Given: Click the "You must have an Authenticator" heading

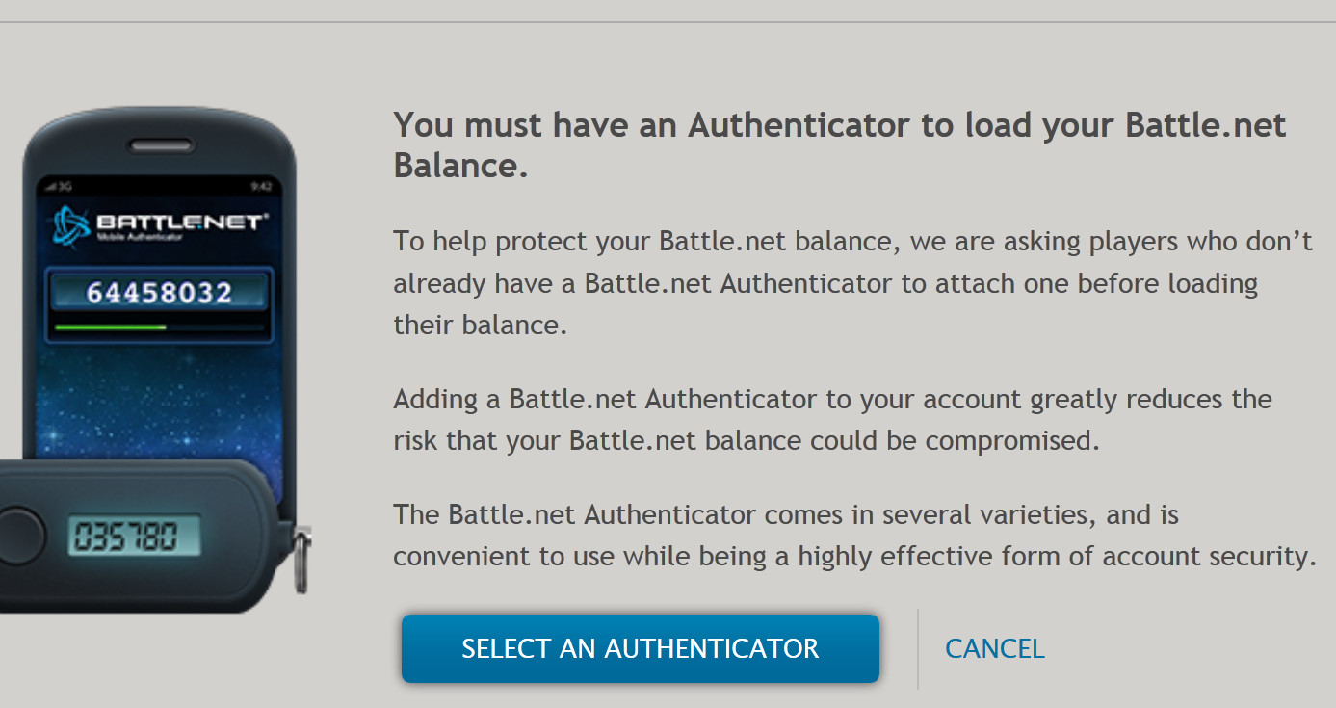Looking at the screenshot, I should [x=839, y=125].
